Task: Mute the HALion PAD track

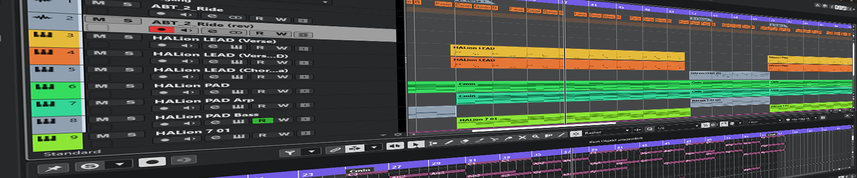Action: [x=101, y=86]
